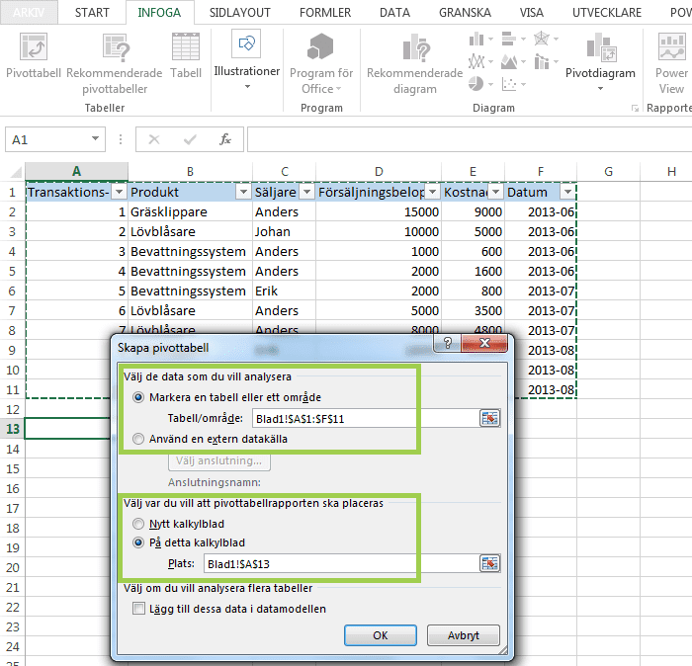Open column chart dropdown arrow

coord(490,40)
